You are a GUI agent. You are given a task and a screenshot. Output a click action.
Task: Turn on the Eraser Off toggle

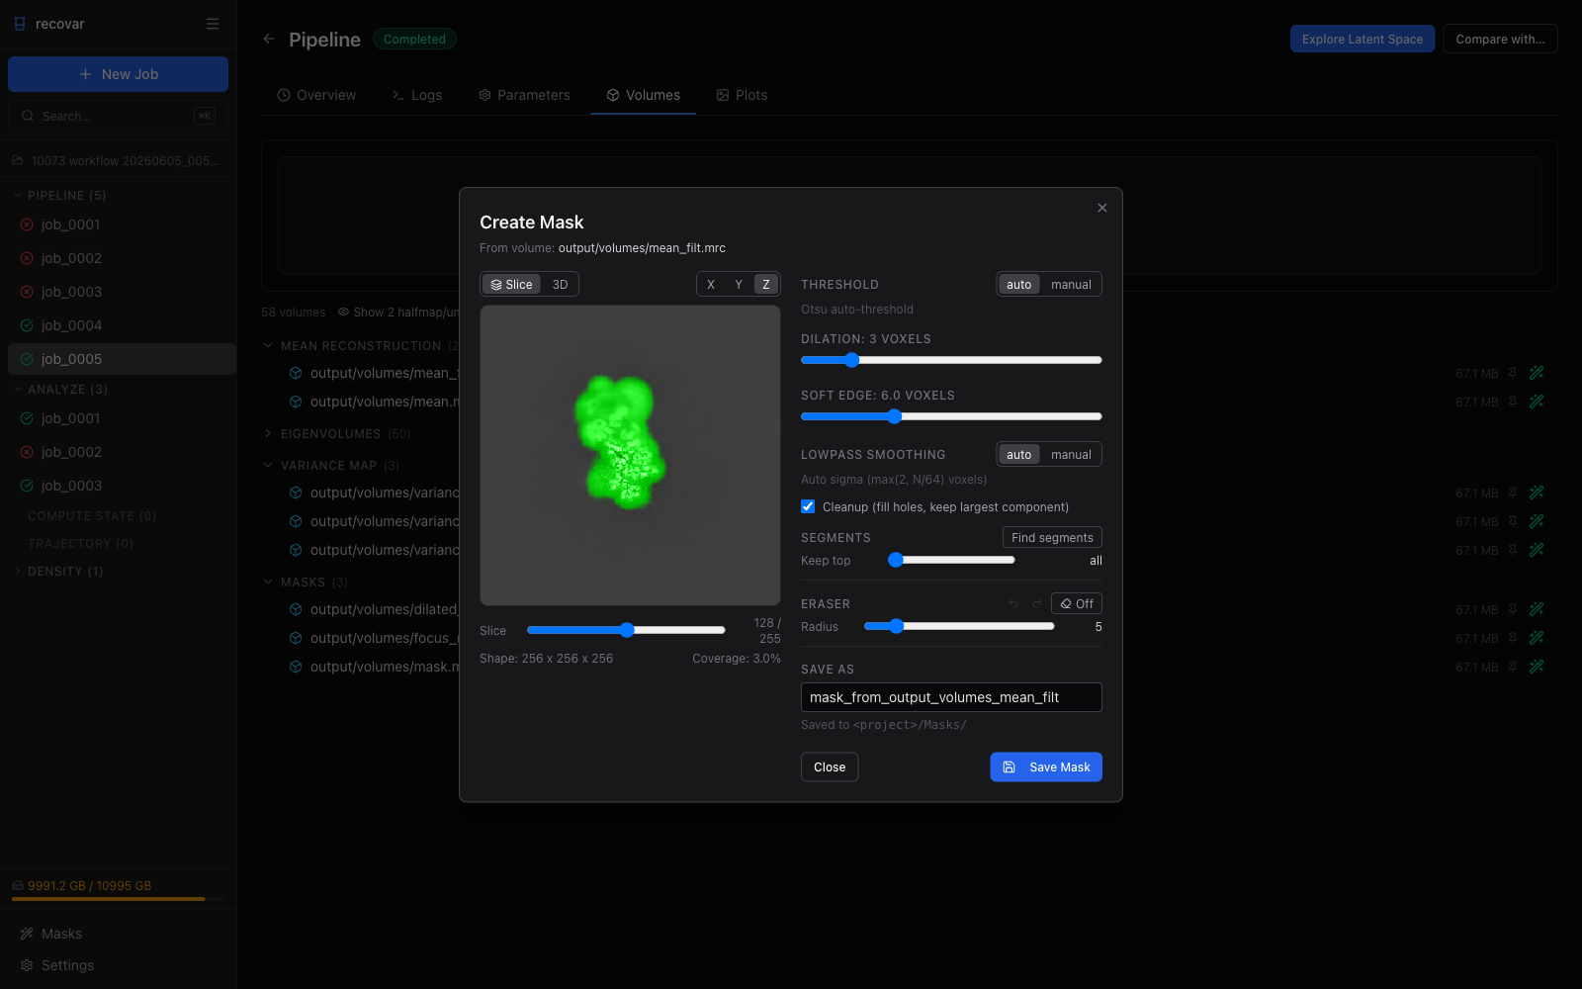(x=1077, y=603)
